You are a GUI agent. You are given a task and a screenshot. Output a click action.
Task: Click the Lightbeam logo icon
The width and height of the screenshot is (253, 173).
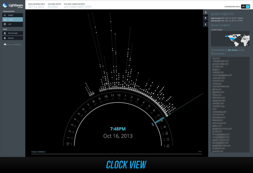(5, 5)
